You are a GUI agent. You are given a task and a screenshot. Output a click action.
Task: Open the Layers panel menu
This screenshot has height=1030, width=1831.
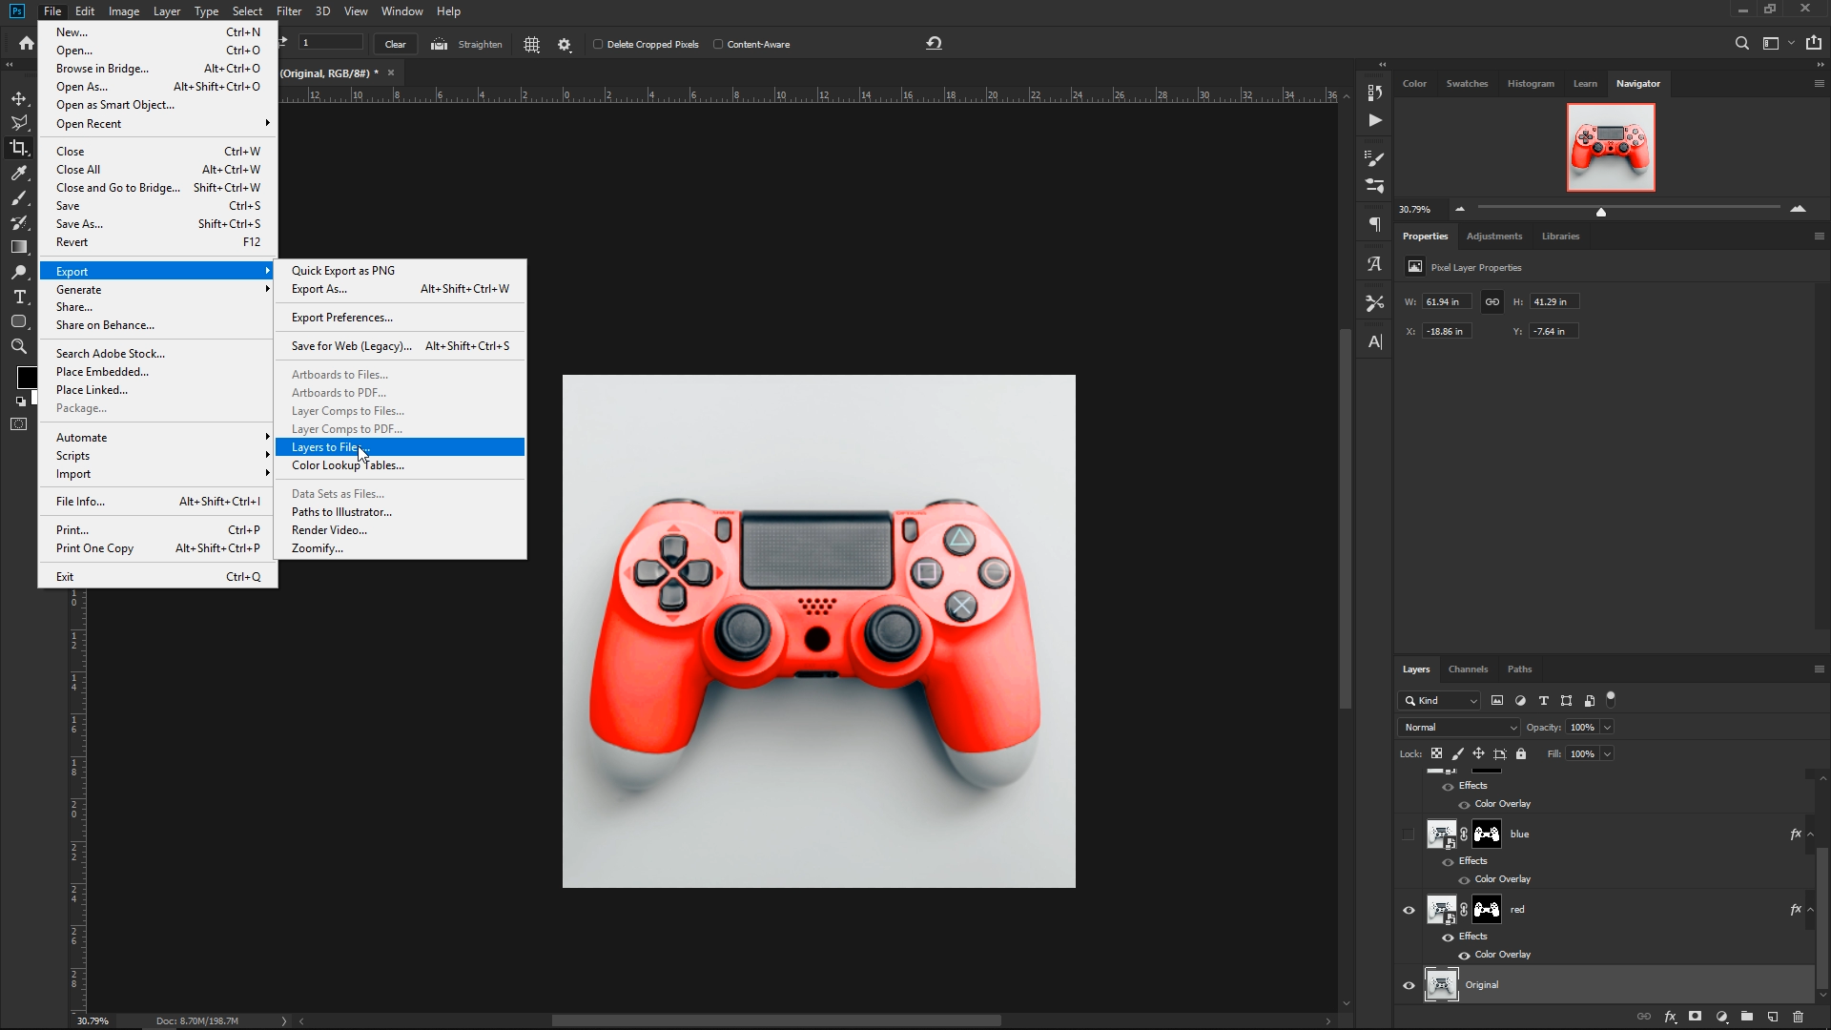point(1819,669)
